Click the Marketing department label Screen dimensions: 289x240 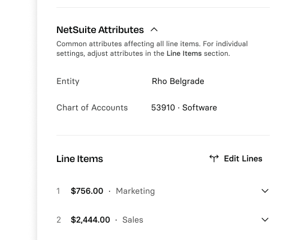(136, 191)
